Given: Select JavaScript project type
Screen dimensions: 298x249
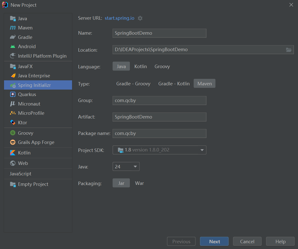Looking at the screenshot, I should coord(38,174).
